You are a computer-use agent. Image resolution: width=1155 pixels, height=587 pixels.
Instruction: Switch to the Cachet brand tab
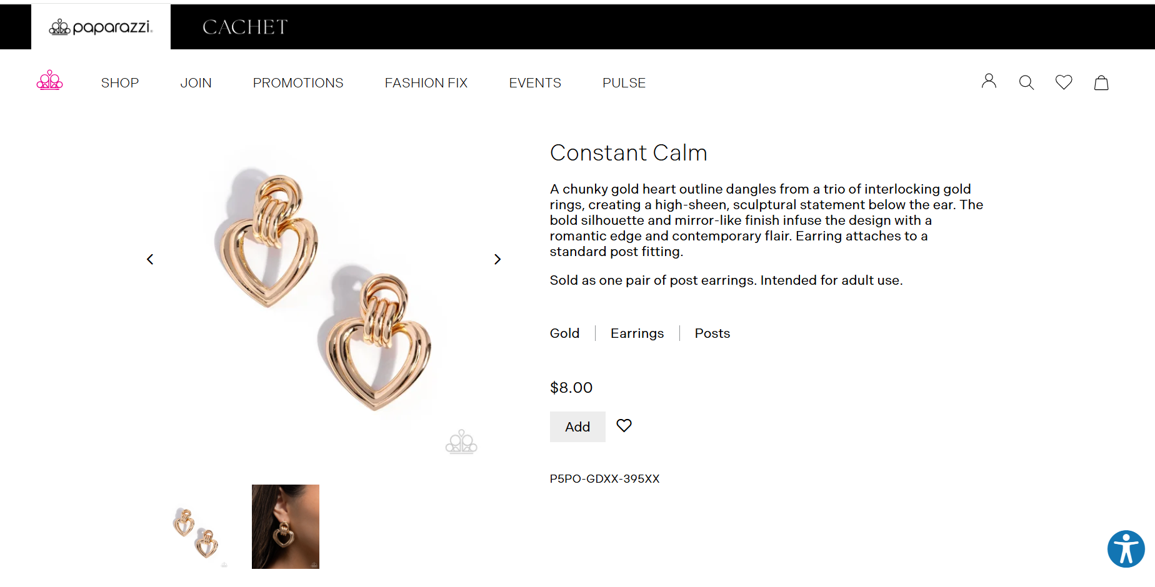coord(245,27)
